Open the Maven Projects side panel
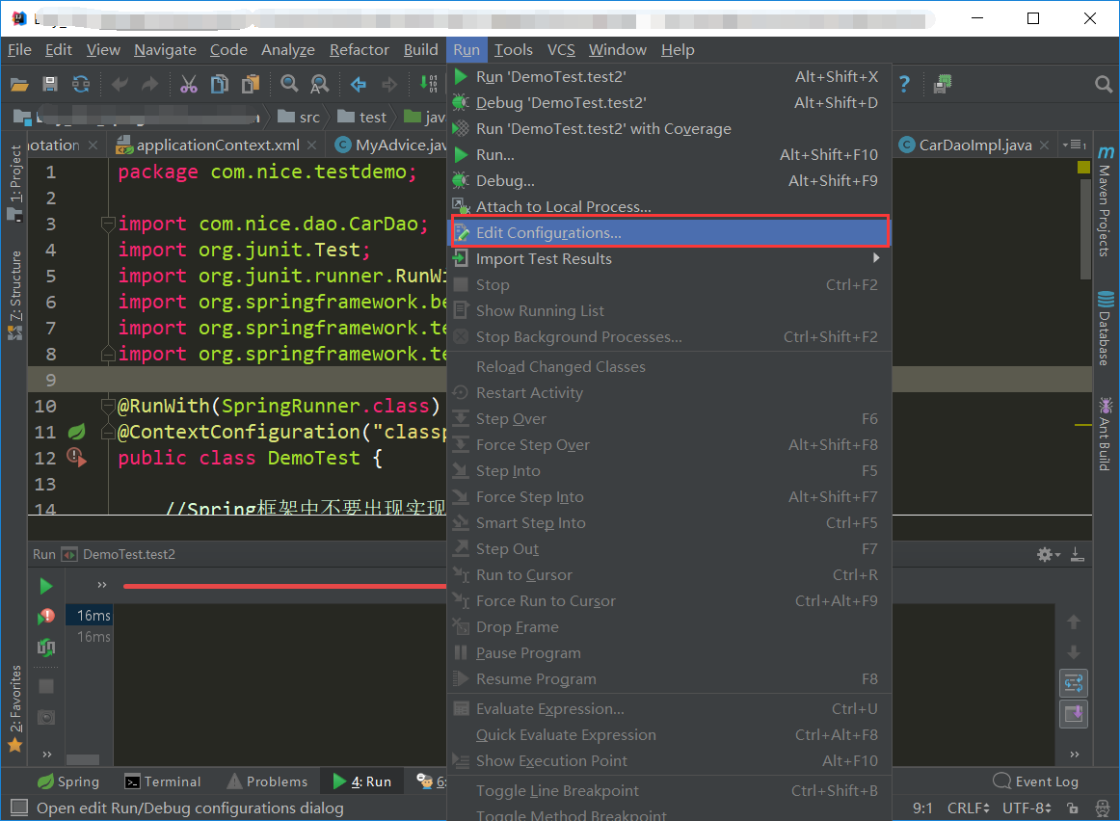 click(x=1106, y=193)
